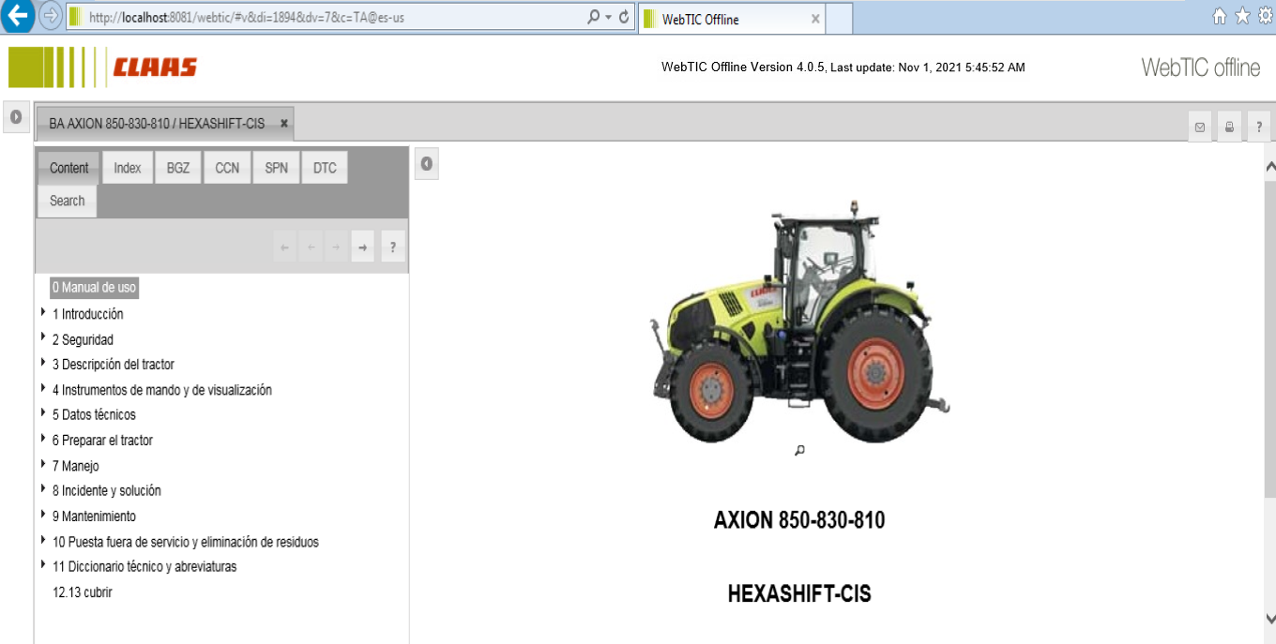Viewport: 1276px width, 644px height.
Task: Expand 10 Puesta fuera de servicio node
Action: pyautogui.click(x=43, y=539)
